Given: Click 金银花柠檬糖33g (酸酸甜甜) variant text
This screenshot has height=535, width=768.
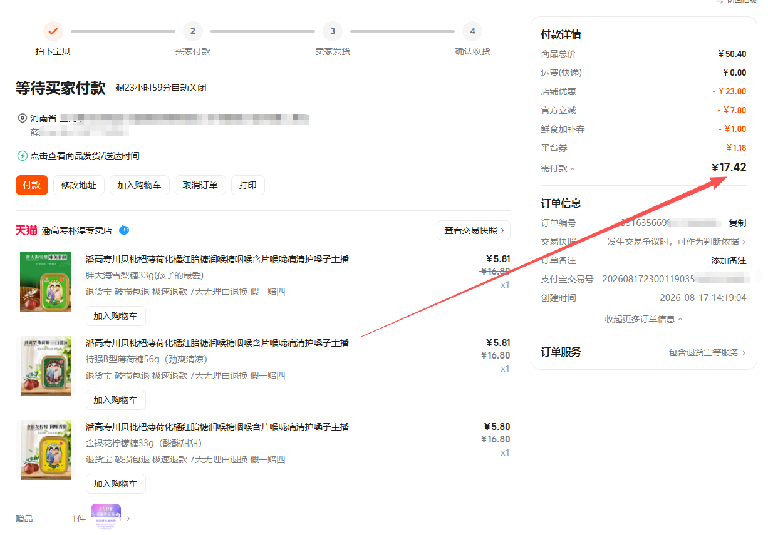Looking at the screenshot, I should [x=144, y=443].
